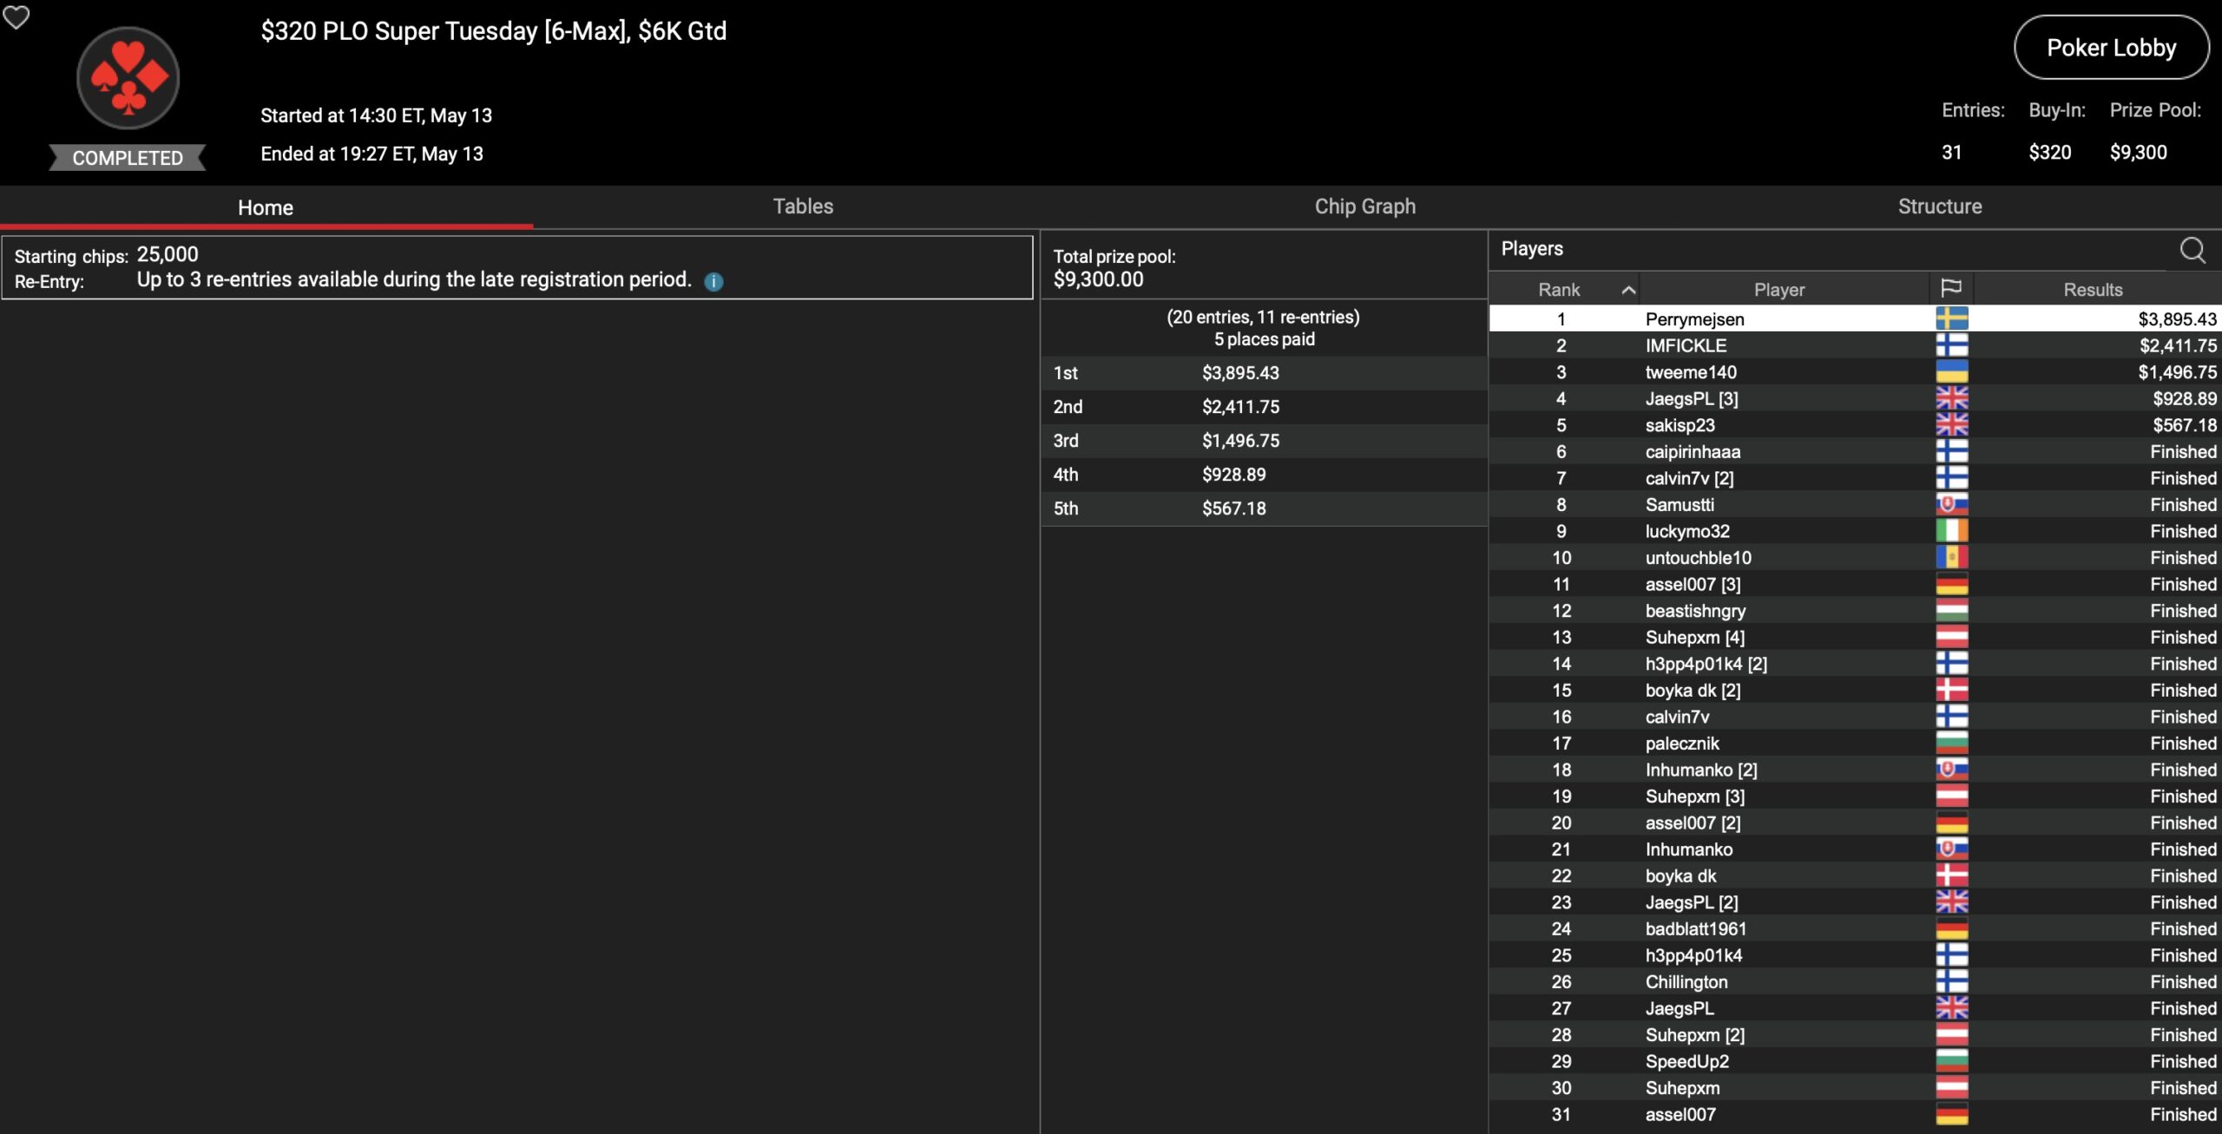Click untouchble10's Moldova flag icon

(x=1951, y=558)
